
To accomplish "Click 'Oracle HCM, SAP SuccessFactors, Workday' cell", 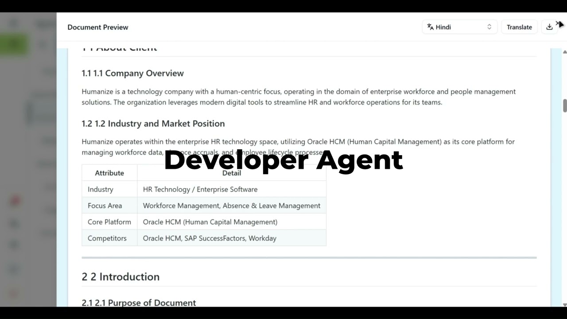I will coord(232,238).
